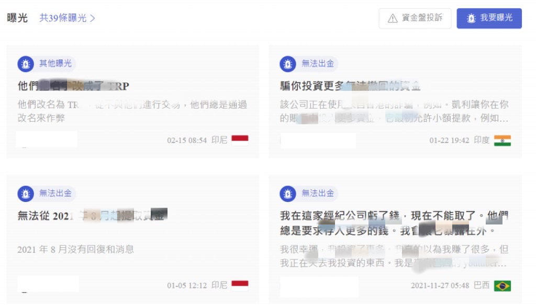Click the India flag icon
Image resolution: width=536 pixels, height=308 pixels.
point(502,140)
